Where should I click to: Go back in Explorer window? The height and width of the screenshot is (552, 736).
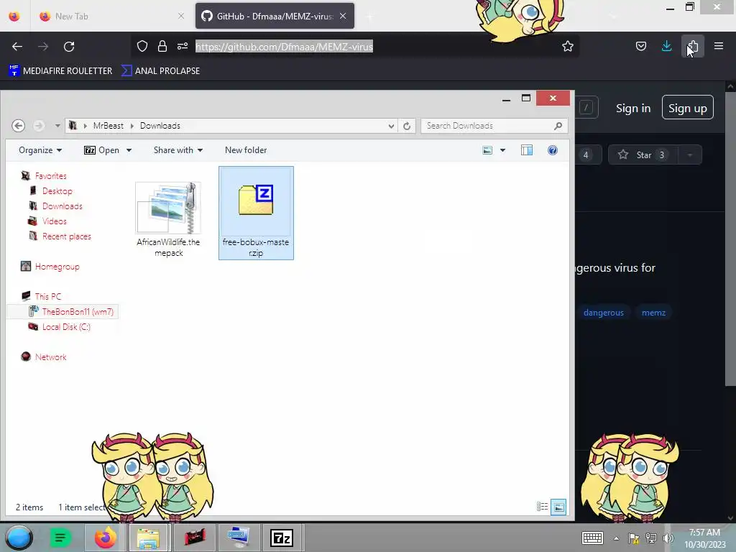point(18,126)
